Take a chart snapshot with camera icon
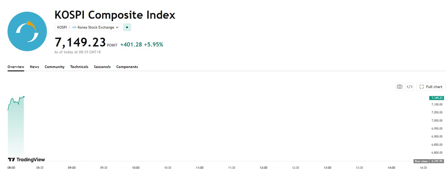Image resolution: width=448 pixels, height=175 pixels. 399,87
